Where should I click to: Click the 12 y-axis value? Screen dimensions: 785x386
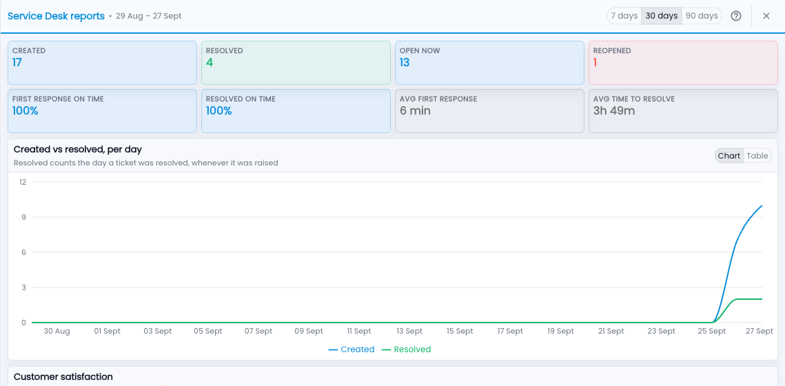(23, 182)
